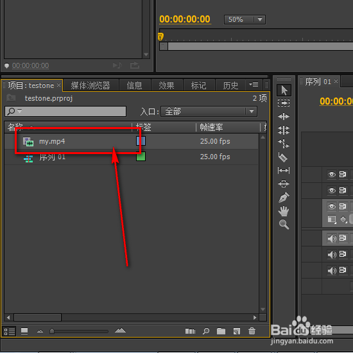Pick the Rate Stretch tool
Viewport: 353px width, 353px height.
pyautogui.click(x=284, y=143)
